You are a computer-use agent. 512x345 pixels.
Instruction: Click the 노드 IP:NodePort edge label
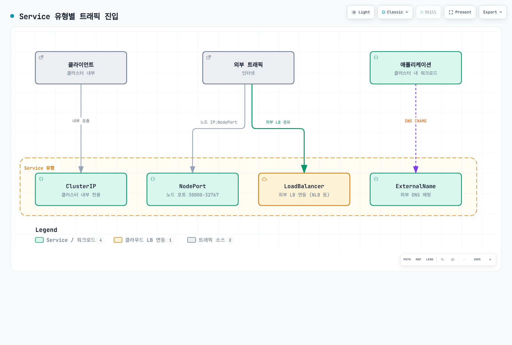[x=219, y=122]
